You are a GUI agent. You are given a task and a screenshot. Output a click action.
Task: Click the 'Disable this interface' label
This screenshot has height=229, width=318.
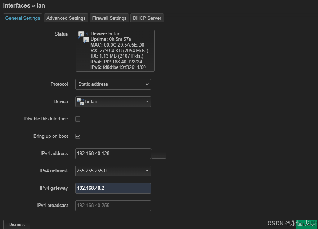point(46,119)
